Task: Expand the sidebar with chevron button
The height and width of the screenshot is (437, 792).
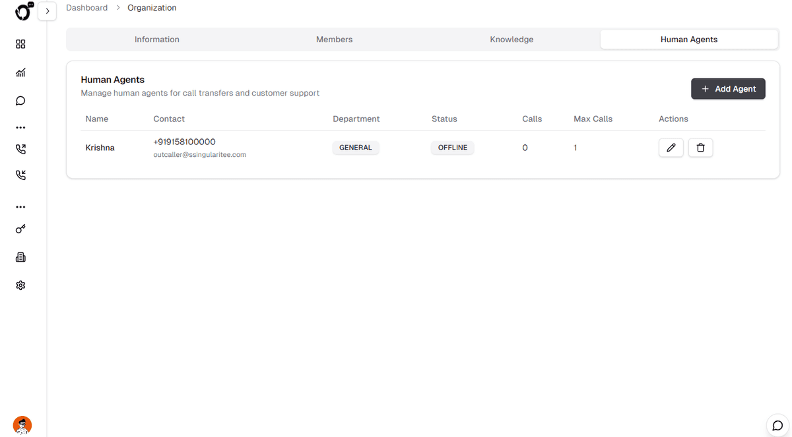Action: [47, 11]
